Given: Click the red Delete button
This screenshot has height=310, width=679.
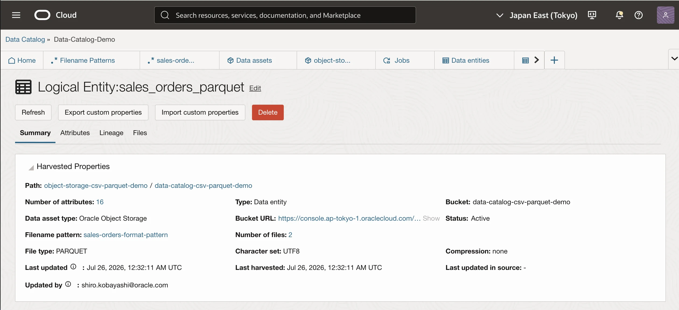Looking at the screenshot, I should [268, 112].
